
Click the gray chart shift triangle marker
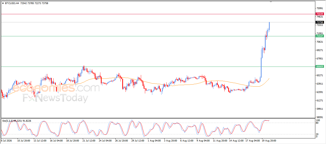tap(271, 2)
